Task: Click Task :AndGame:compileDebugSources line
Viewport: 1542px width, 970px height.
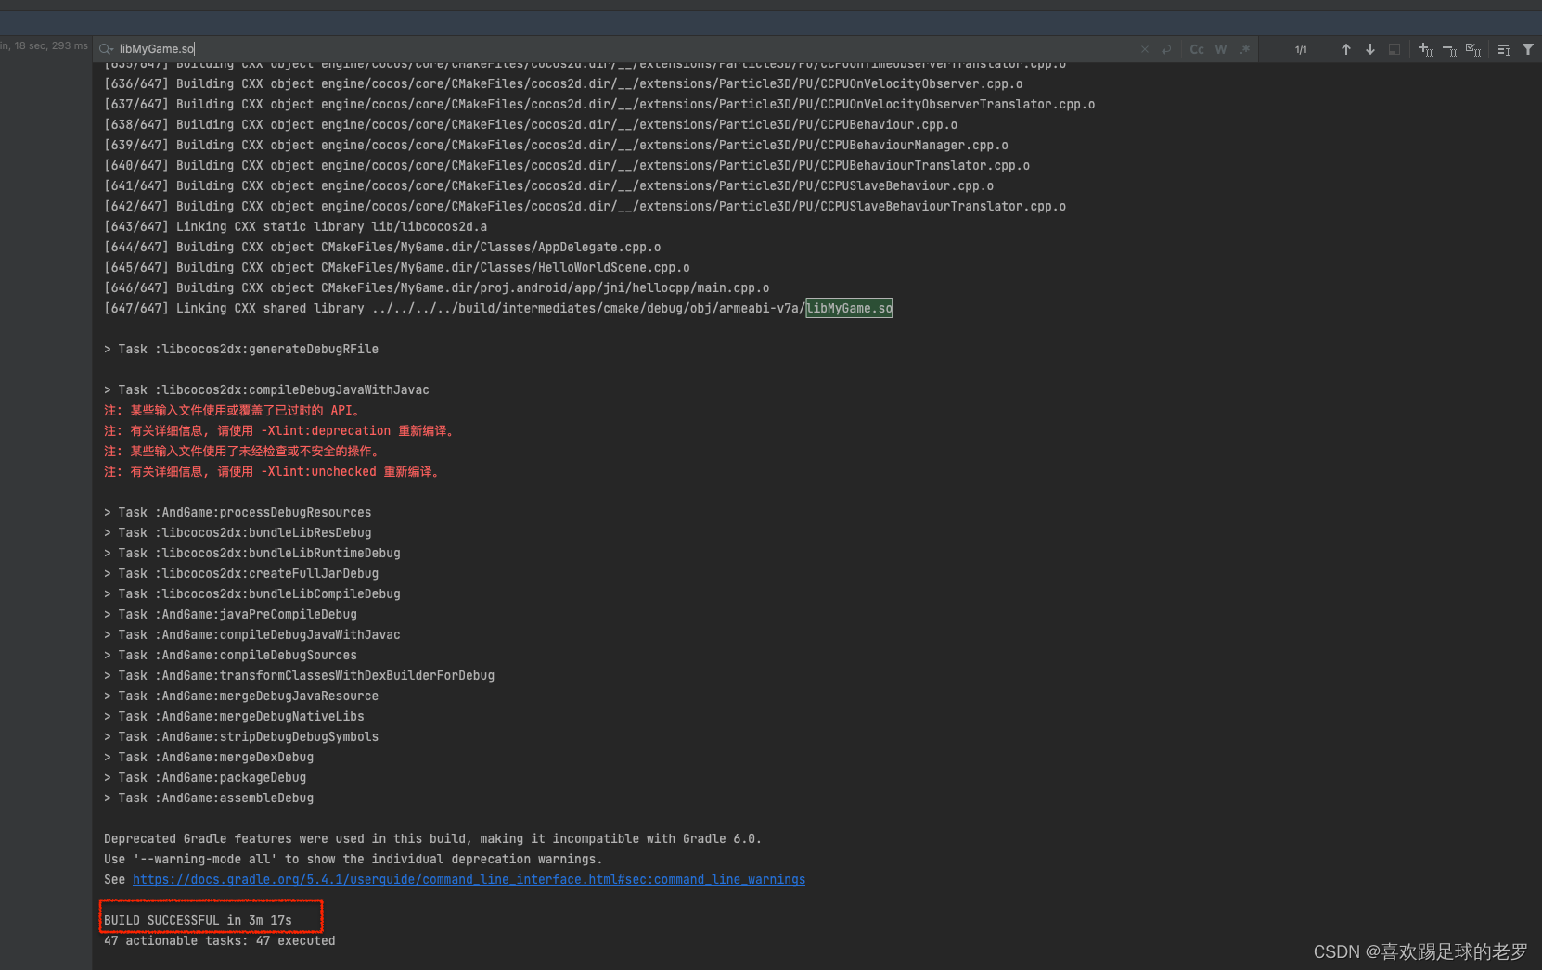Action: pyautogui.click(x=230, y=655)
